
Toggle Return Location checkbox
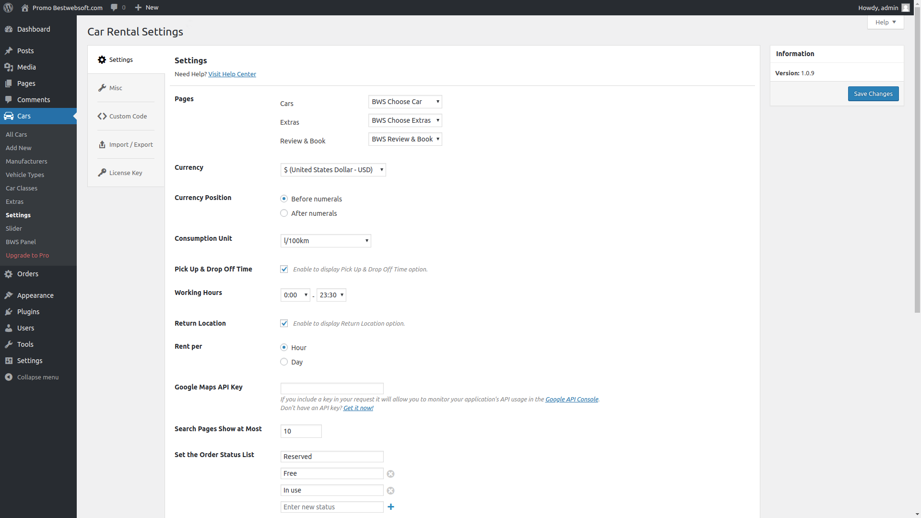284,323
